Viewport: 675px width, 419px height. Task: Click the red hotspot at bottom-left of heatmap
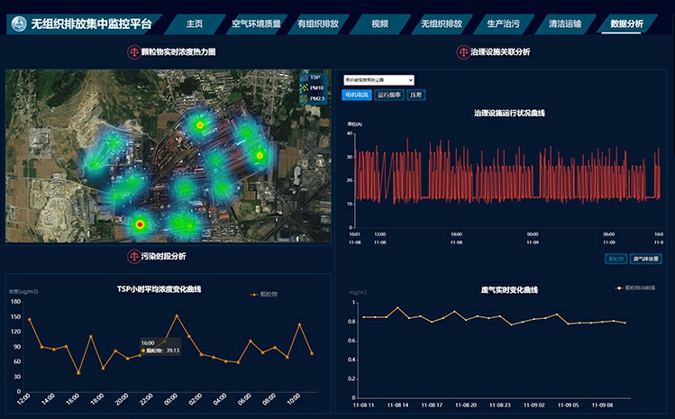139,223
